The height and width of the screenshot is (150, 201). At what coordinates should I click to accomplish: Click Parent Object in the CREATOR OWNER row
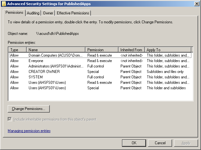pos(131,72)
